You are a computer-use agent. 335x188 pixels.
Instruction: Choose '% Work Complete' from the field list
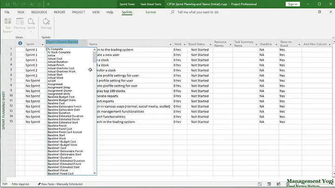click(x=59, y=52)
